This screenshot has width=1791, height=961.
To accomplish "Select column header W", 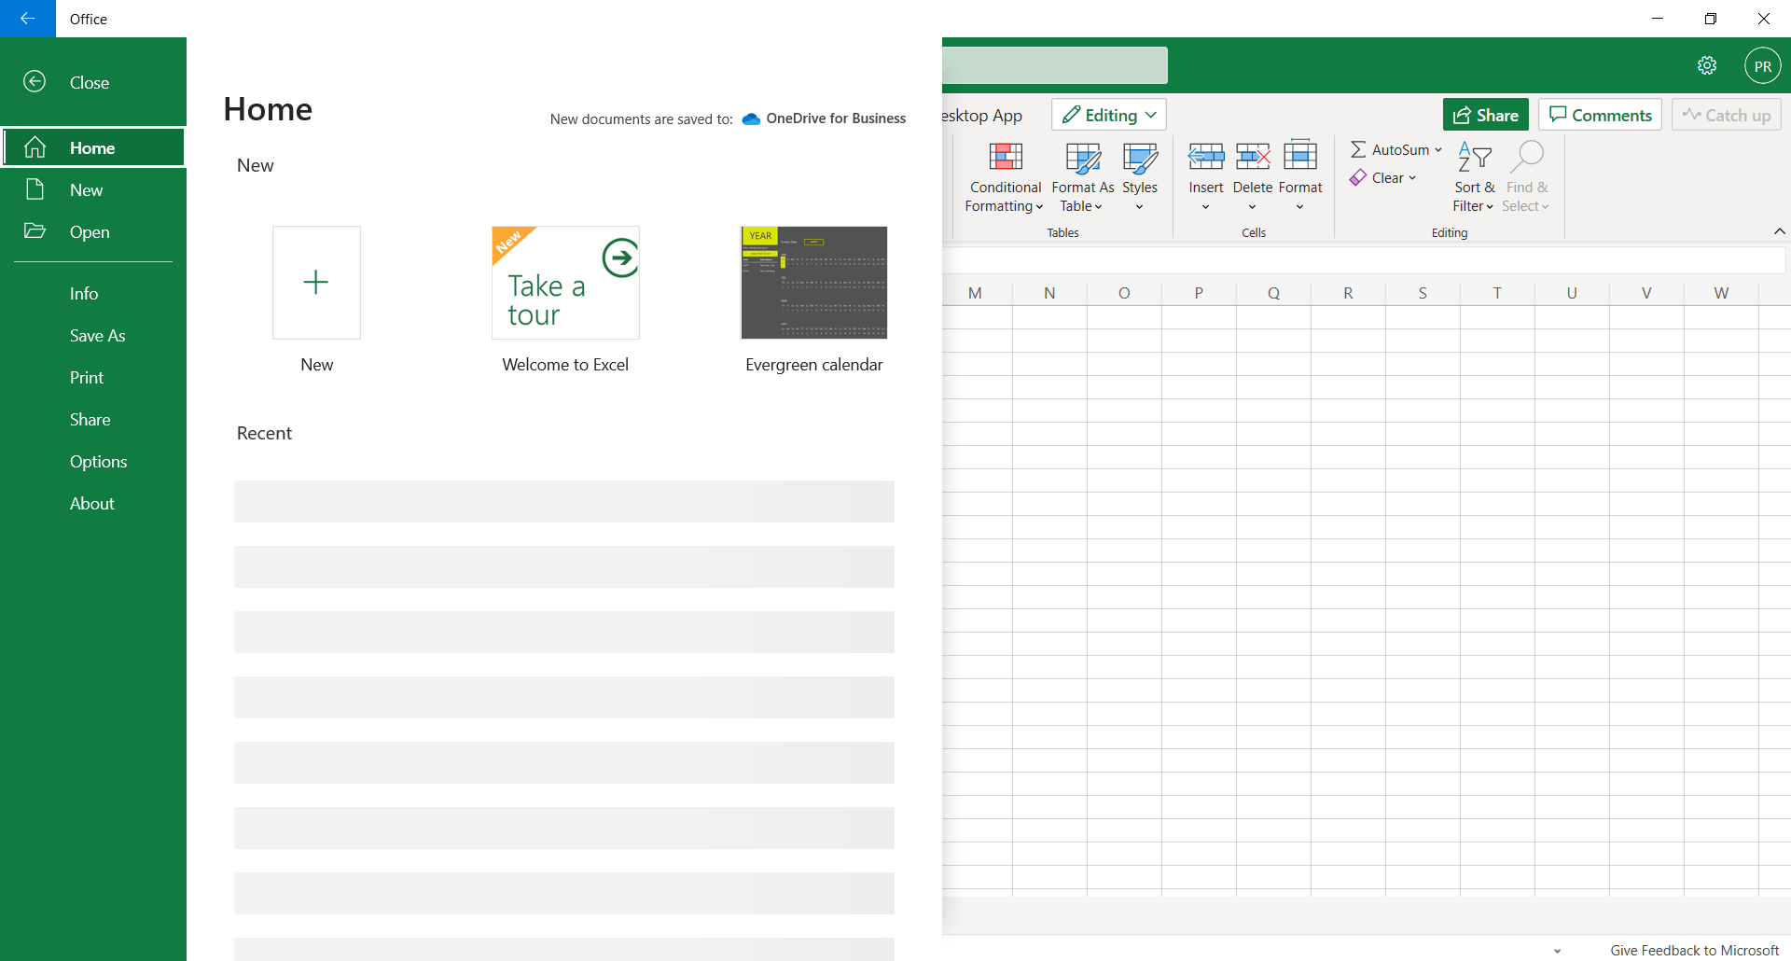I will tap(1721, 293).
